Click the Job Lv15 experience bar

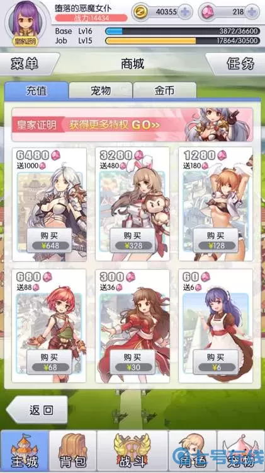(183, 41)
